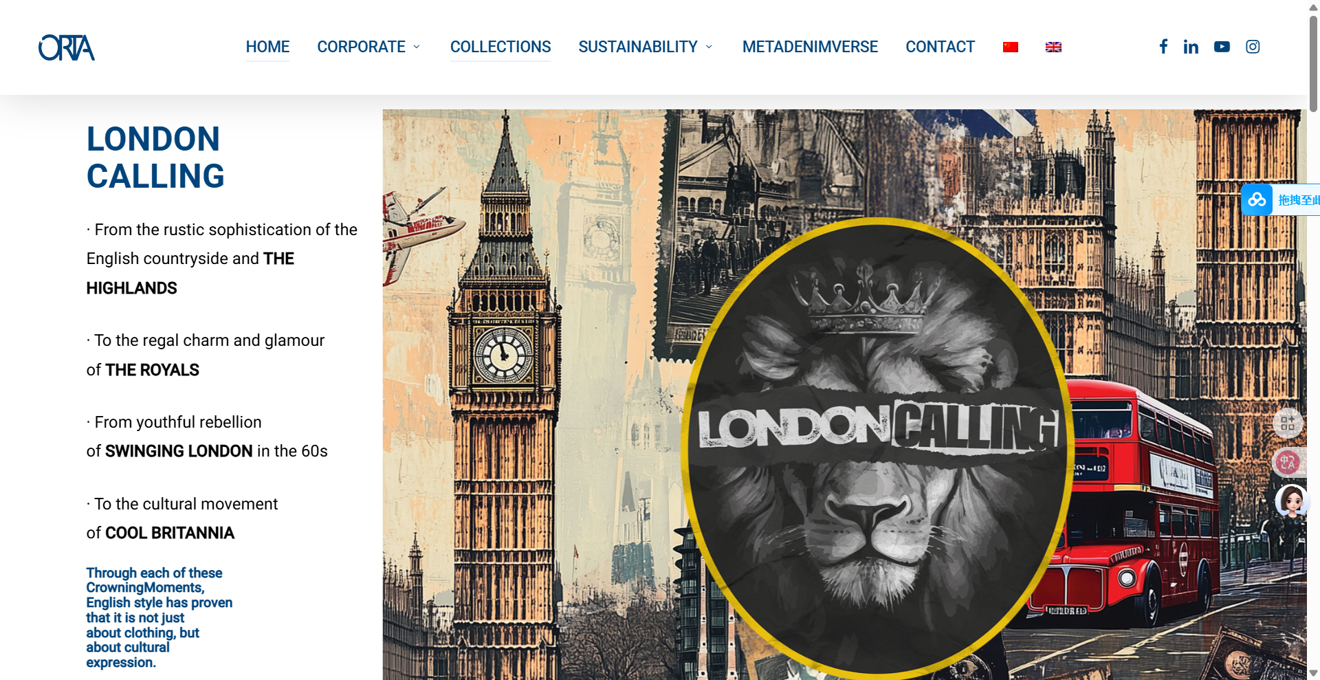The height and width of the screenshot is (680, 1320).
Task: Open the LinkedIn social icon
Action: point(1191,47)
